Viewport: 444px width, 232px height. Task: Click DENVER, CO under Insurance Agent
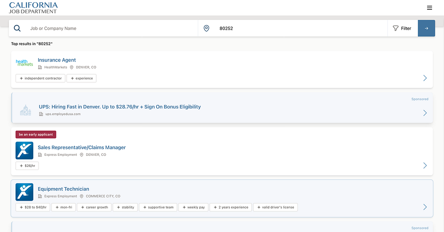tap(86, 67)
